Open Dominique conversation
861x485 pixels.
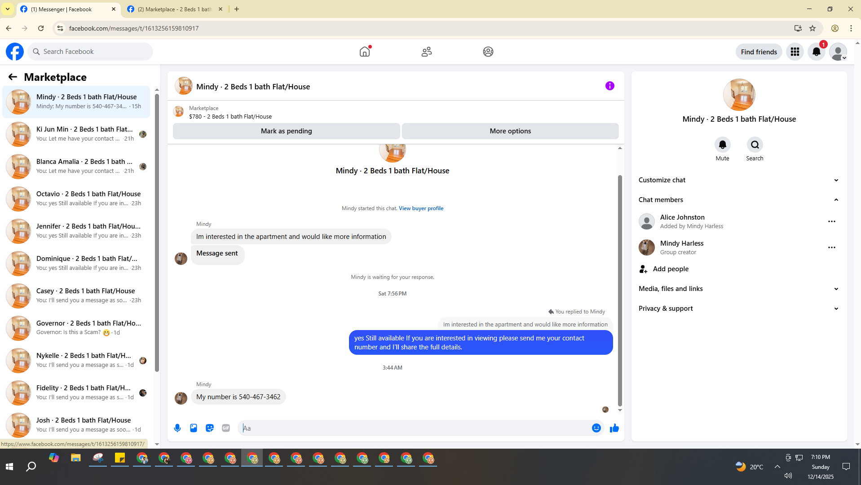[76, 264]
